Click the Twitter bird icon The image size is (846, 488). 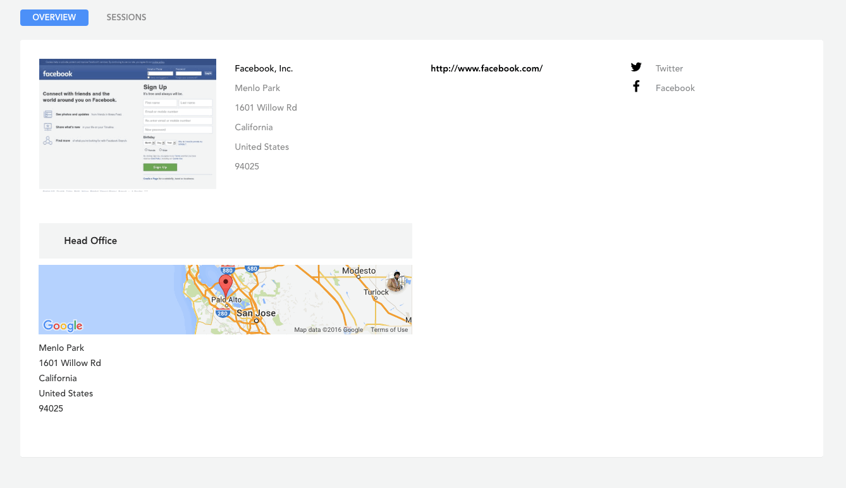click(x=636, y=68)
